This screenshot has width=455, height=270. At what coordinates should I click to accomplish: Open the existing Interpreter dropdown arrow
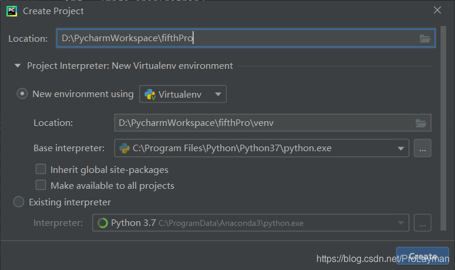coord(401,223)
